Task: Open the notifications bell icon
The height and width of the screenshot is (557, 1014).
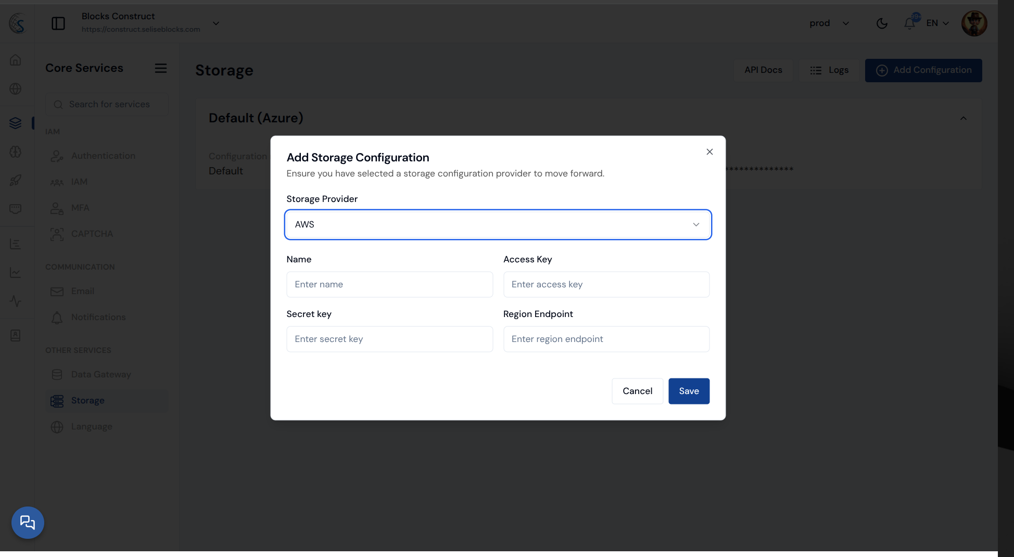Action: tap(909, 23)
